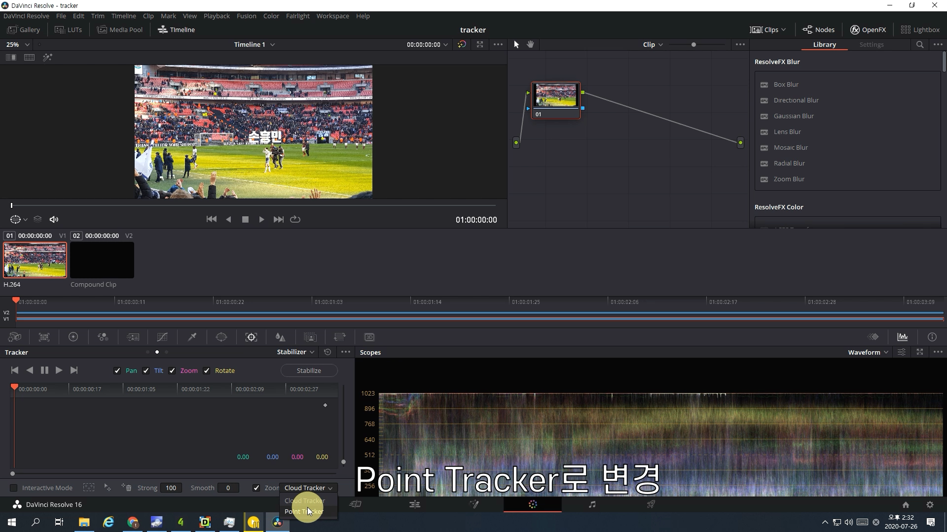Mute viewer audio speaker icon
Image resolution: width=947 pixels, height=532 pixels.
pyautogui.click(x=54, y=219)
